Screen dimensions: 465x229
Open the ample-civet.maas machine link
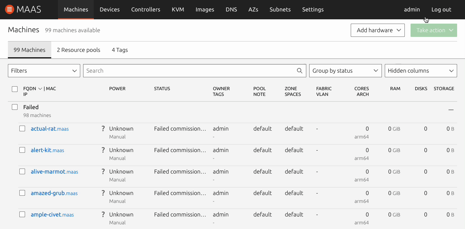coord(52,215)
